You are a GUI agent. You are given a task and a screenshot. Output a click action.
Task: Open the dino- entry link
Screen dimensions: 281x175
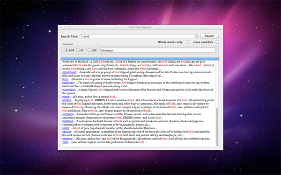[65, 79]
